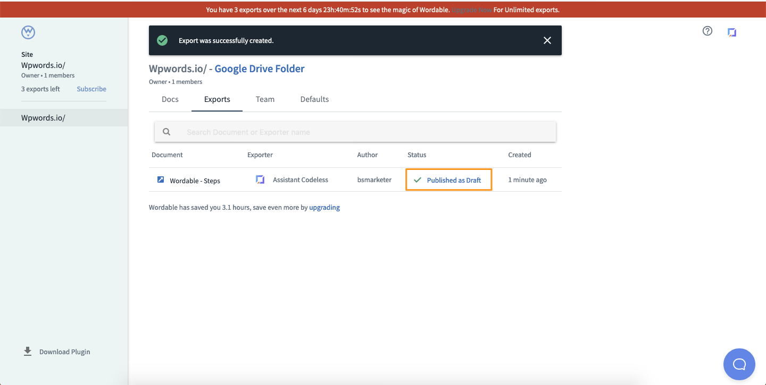Open the Team tab
This screenshot has height=385, width=766.
coord(265,99)
